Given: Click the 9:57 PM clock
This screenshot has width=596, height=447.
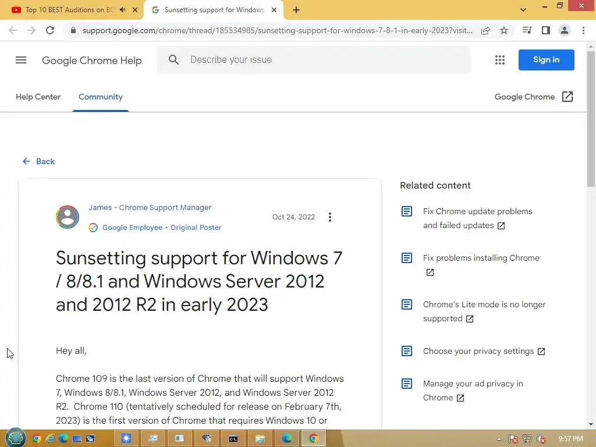Looking at the screenshot, I should 570,439.
